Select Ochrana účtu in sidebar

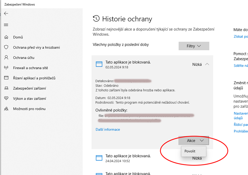pos(24,58)
